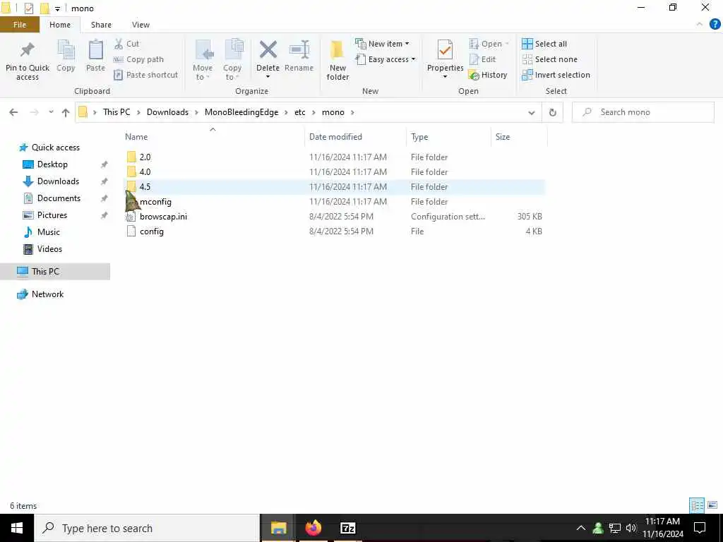The image size is (723, 542).
Task: Choose Paste shortcut option
Action: point(146,75)
